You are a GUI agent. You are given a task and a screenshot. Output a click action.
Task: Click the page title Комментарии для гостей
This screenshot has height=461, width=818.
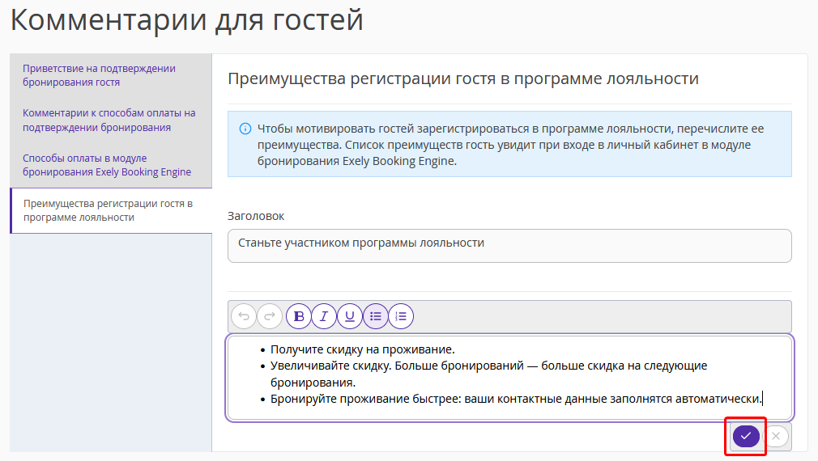tap(186, 21)
